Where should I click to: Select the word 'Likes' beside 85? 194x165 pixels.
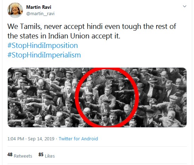pos(50,156)
